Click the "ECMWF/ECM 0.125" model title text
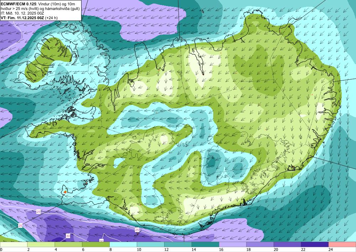This screenshot has height=252, width=356. (x=19, y=4)
